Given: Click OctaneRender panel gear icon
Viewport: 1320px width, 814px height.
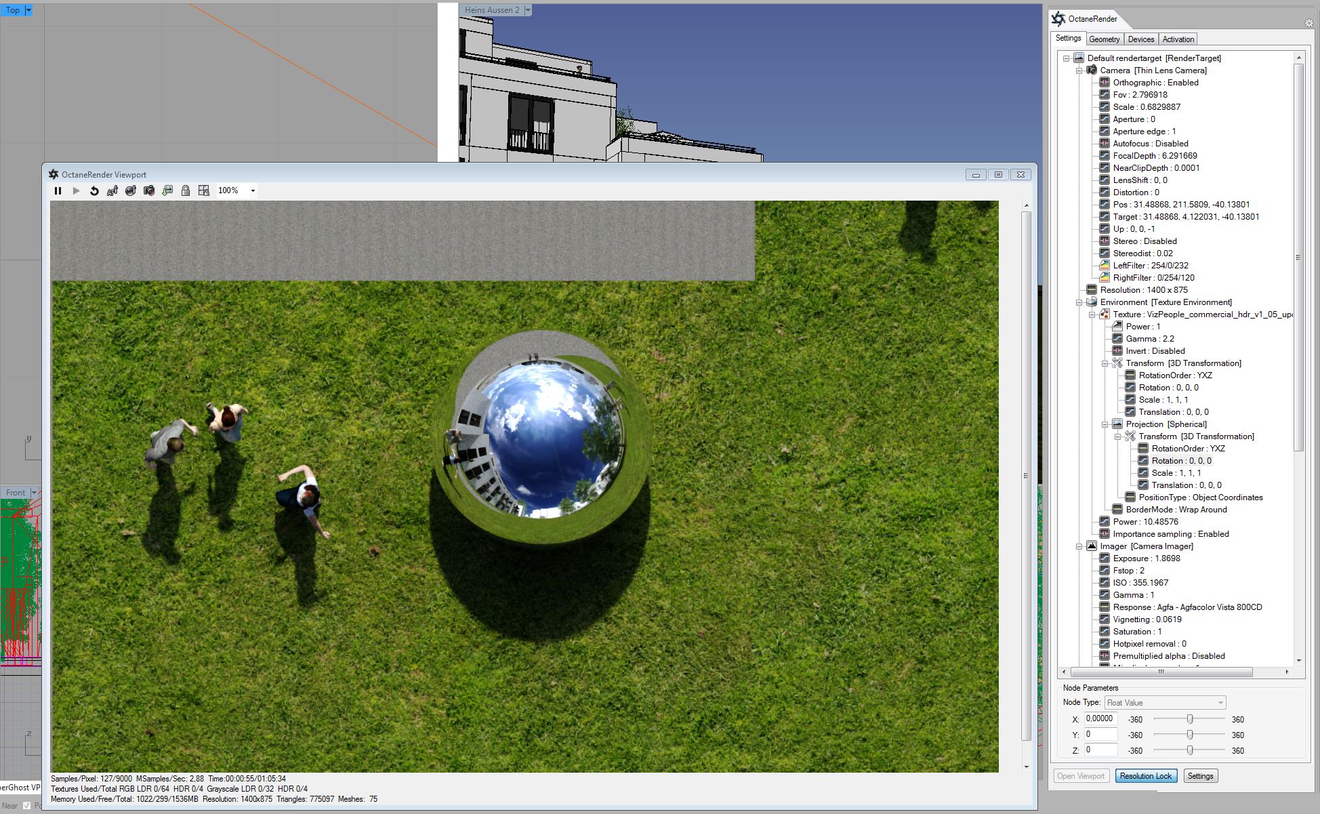Looking at the screenshot, I should point(1308,22).
